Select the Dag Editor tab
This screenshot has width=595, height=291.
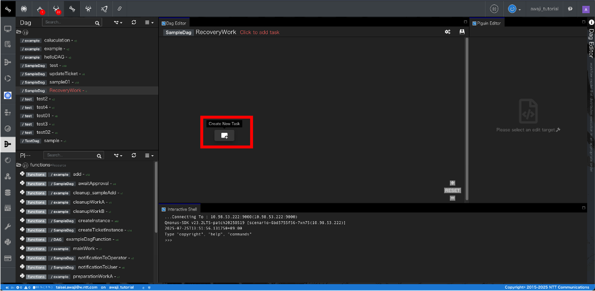(174, 23)
